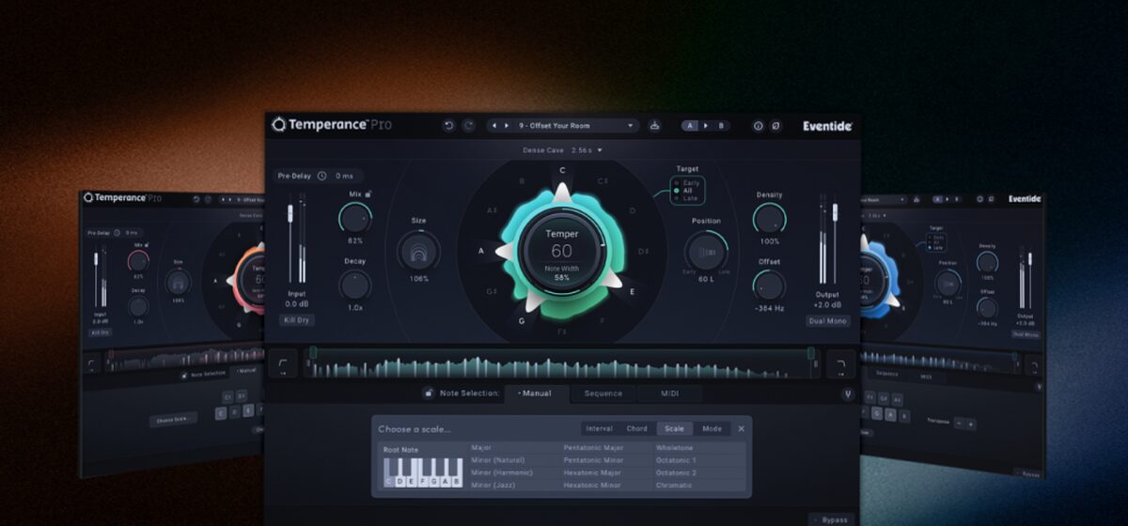This screenshot has height=526, width=1128.
Task: Go to the previous preset
Action: (x=494, y=125)
